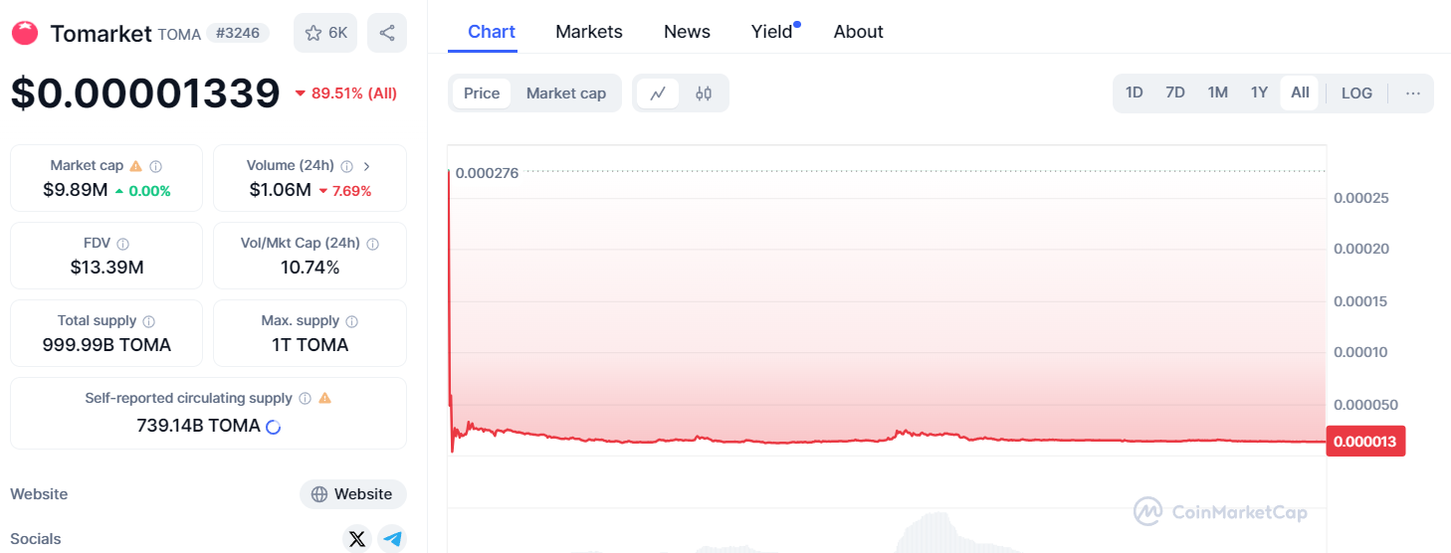Open the chart more options menu
1451x553 pixels.
point(1412,93)
